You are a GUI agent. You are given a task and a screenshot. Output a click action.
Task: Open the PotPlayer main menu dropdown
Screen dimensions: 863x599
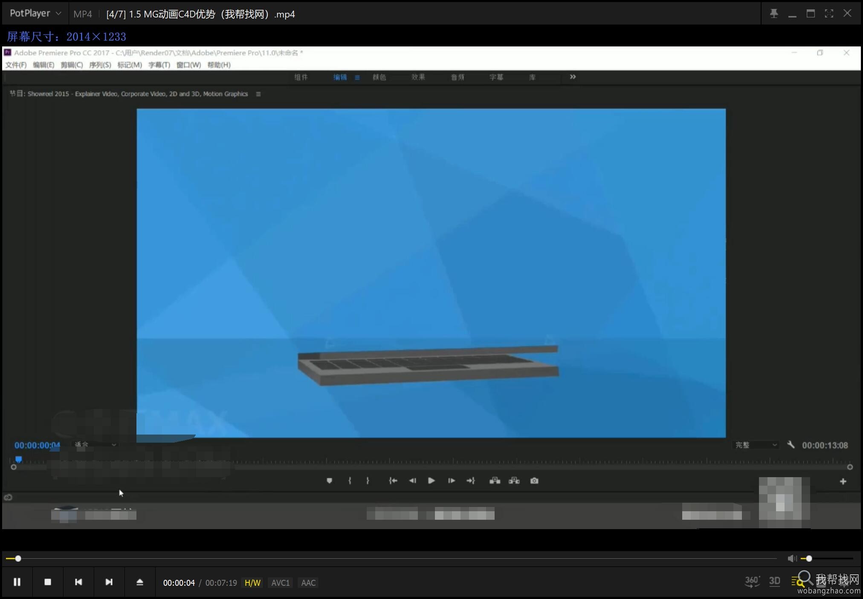coord(35,13)
